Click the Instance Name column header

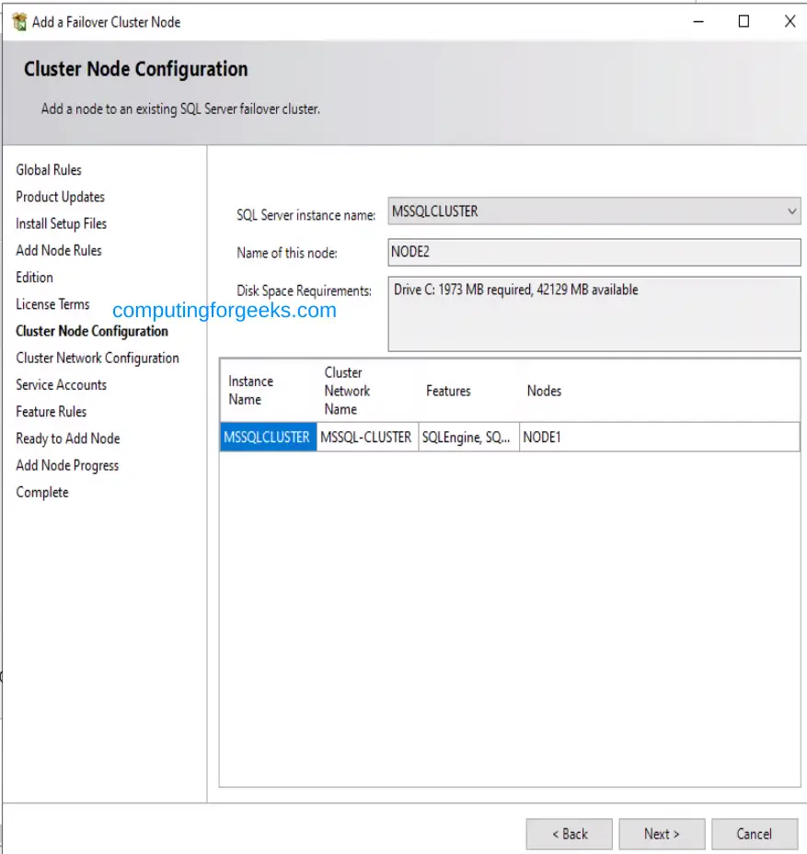269,391
